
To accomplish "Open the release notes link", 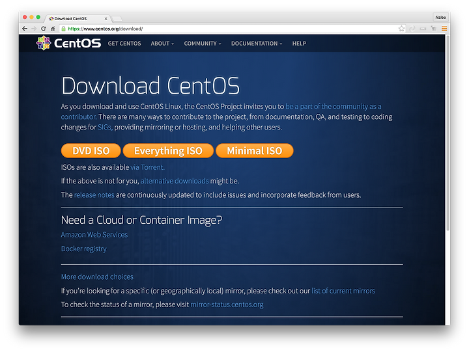I will coord(94,195).
